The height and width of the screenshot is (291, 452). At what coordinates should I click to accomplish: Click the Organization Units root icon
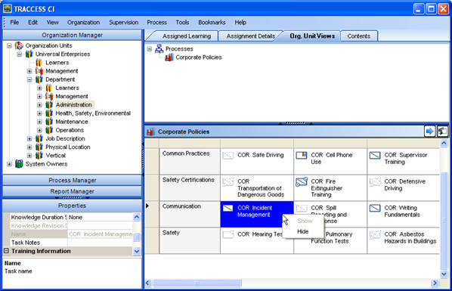click(x=19, y=45)
